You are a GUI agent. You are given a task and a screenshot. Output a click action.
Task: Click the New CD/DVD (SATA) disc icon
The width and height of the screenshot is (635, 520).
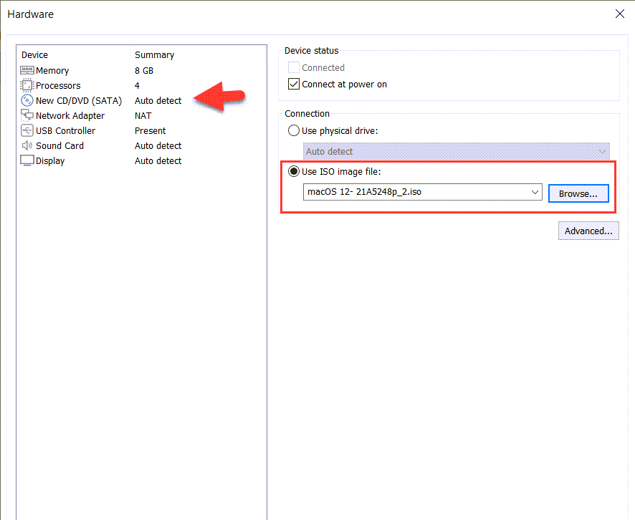[27, 100]
